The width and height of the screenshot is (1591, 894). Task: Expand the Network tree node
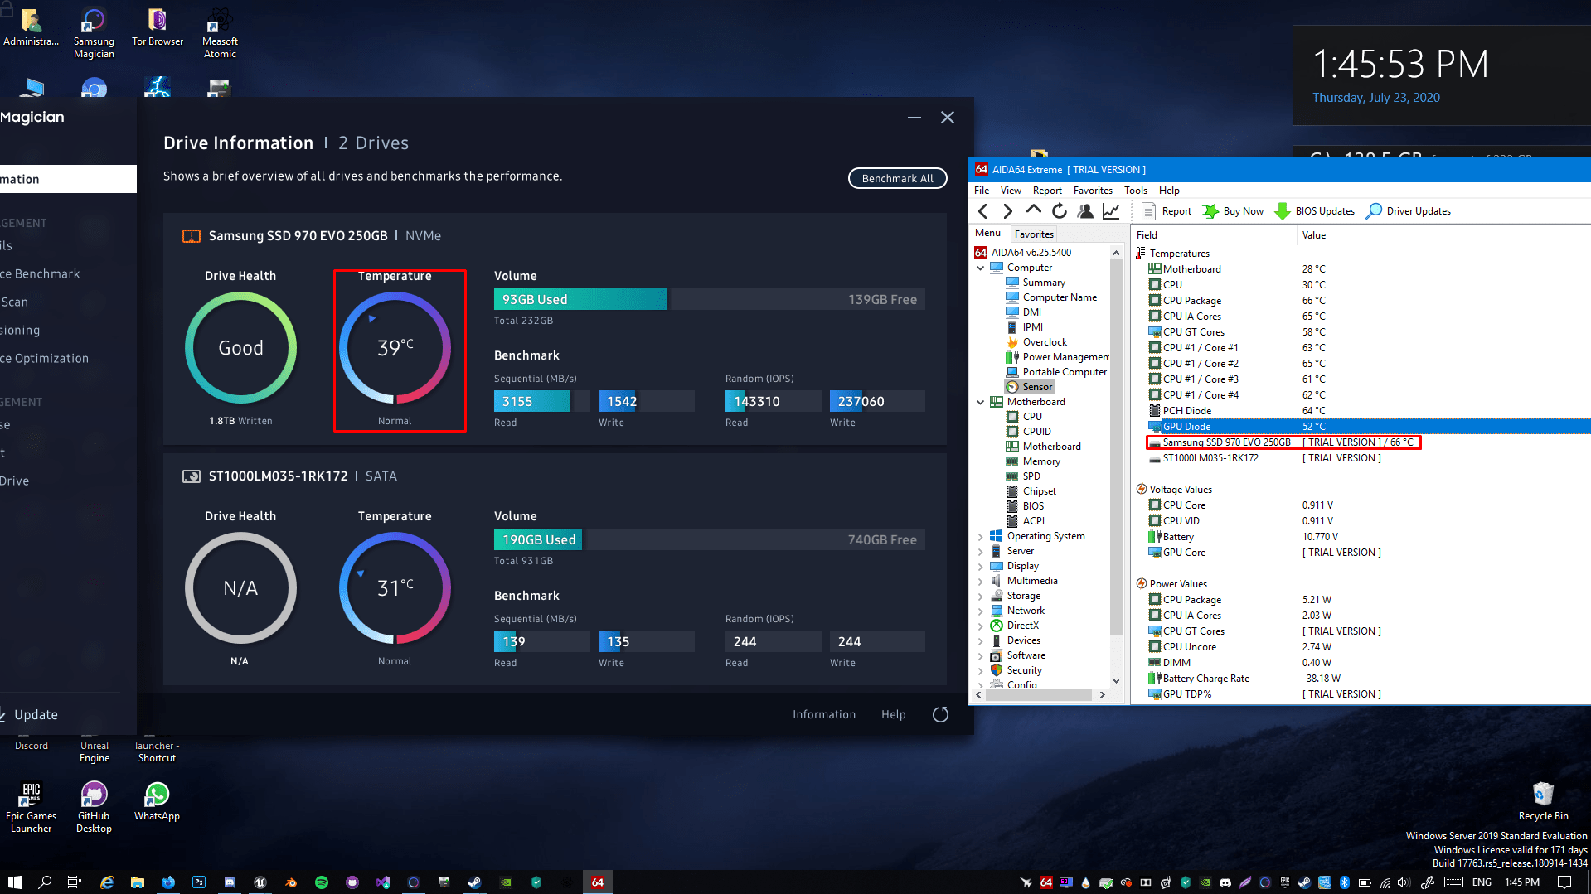point(981,611)
